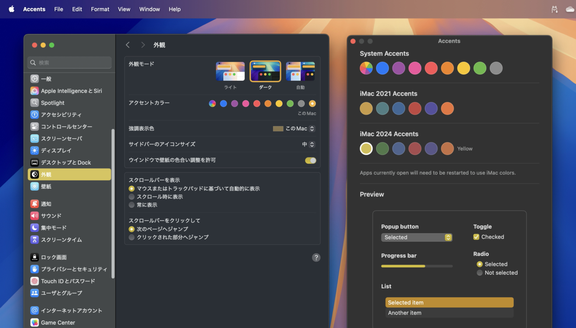Select multicolor swatch in System Accents
Screen dimensions: 576x328
click(x=366, y=68)
